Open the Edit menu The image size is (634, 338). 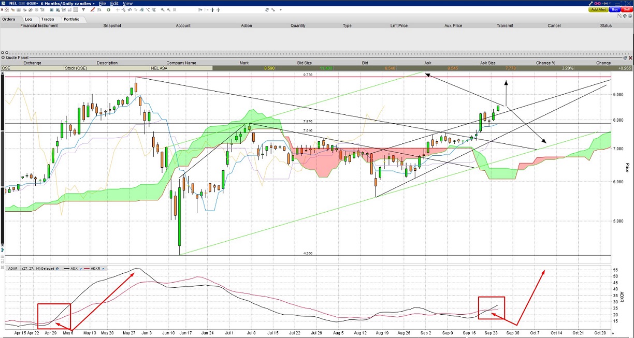coord(114,4)
